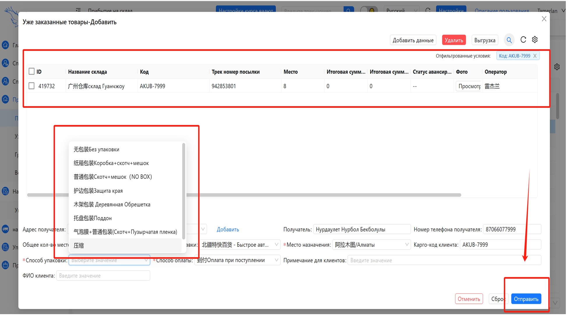569x320 pixels.
Task: Click the home icon in left sidebar
Action: 5,45
